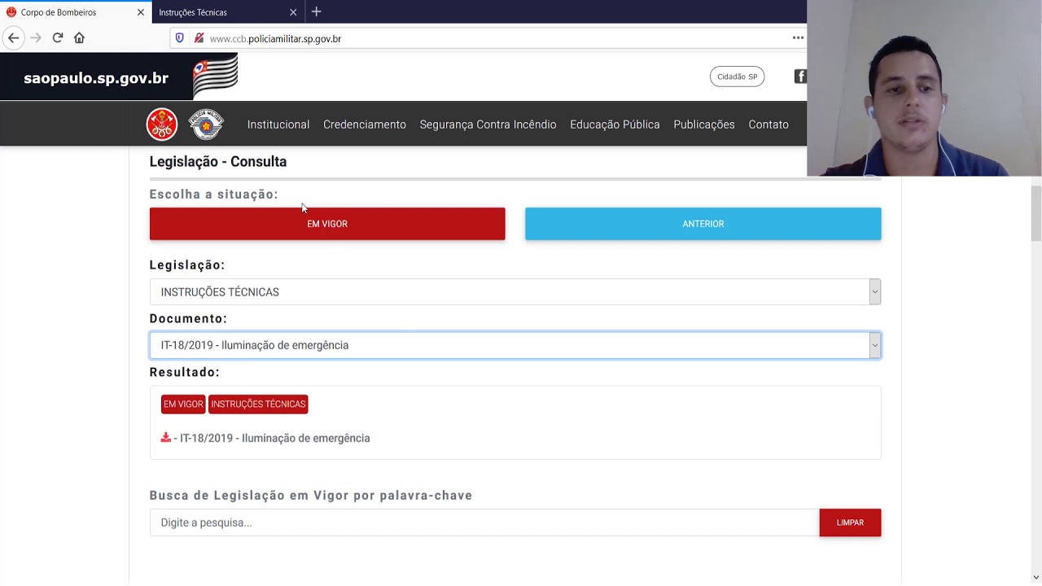Open the Credenciamento menu
1042x586 pixels.
click(x=365, y=125)
